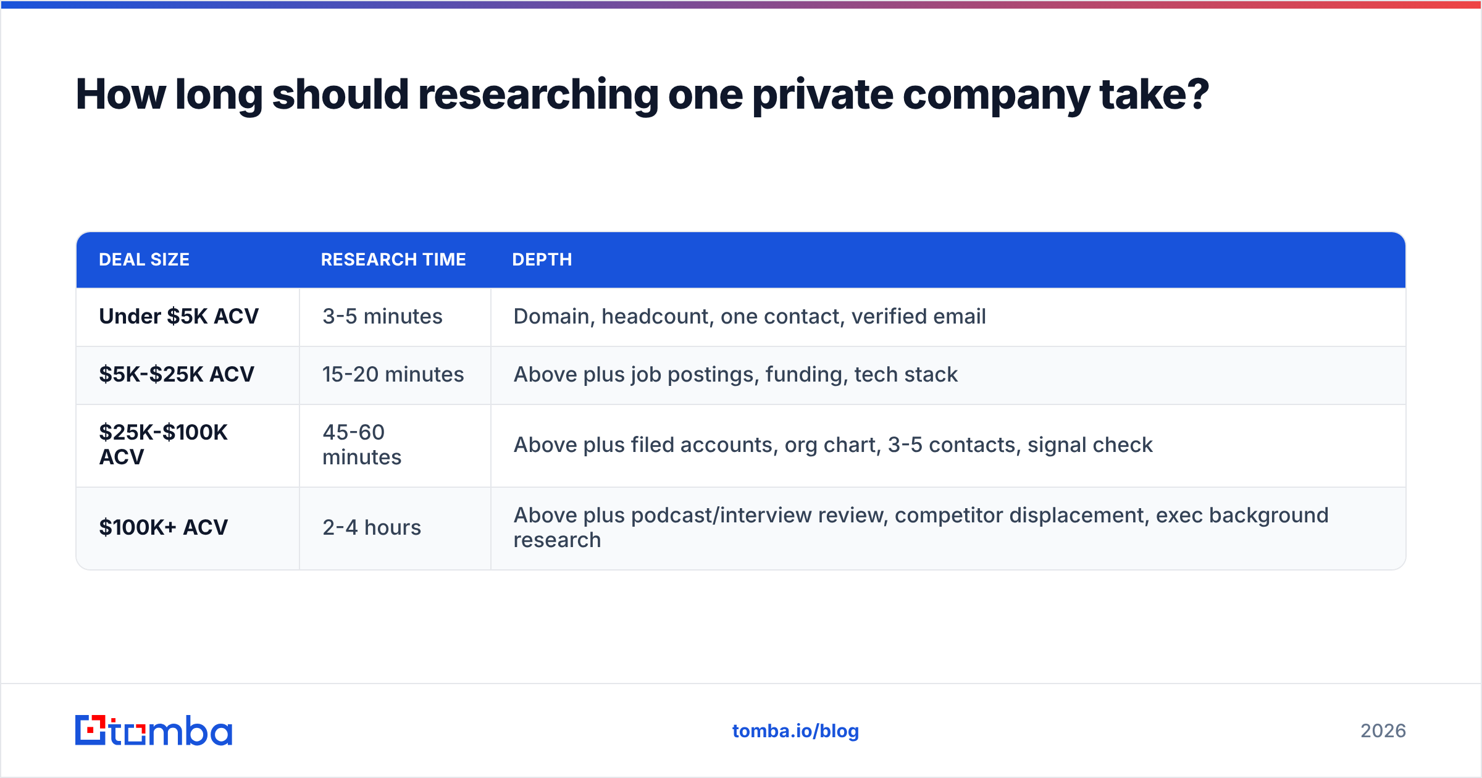Click 'Domain, headcount, one contact, verified email'
Viewport: 1482px width, 778px height.
750,317
